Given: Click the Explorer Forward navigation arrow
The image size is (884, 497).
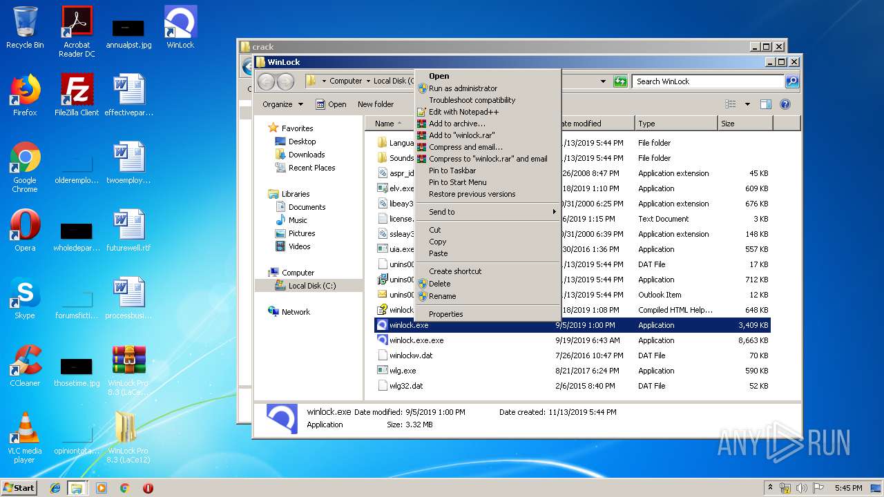Looking at the screenshot, I should click(285, 81).
